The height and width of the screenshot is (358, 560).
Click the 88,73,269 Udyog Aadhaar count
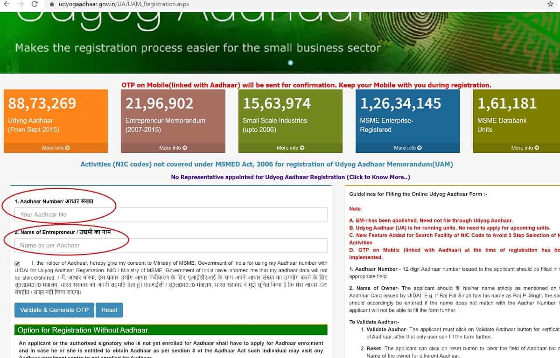tap(42, 103)
